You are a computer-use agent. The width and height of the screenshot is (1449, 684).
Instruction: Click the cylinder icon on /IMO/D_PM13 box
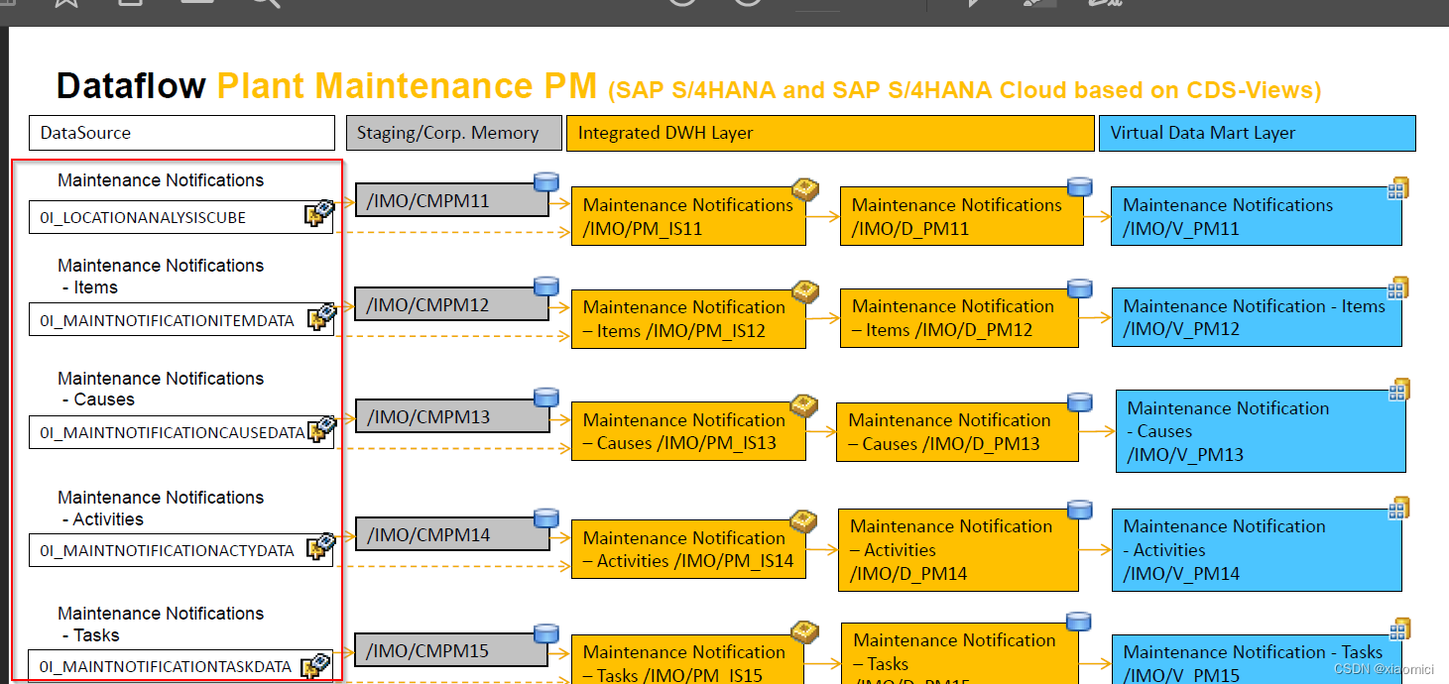tap(1079, 401)
